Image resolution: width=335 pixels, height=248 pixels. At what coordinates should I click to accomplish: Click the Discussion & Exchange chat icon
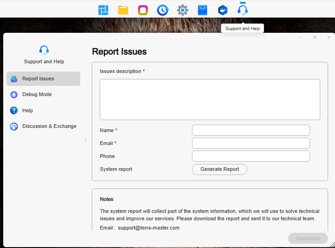[x=14, y=127]
